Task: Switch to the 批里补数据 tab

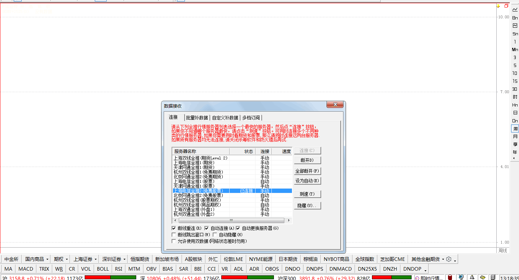Action: (197, 118)
